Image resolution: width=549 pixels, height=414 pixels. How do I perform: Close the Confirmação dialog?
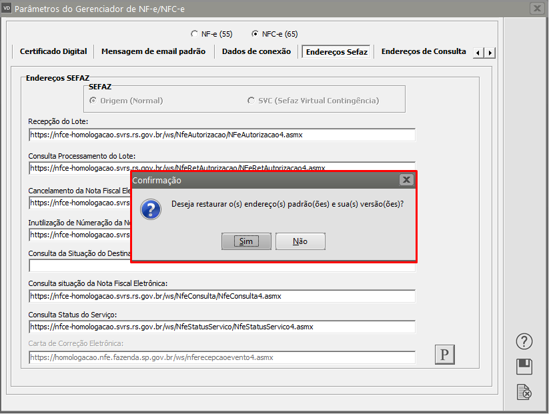click(x=406, y=180)
